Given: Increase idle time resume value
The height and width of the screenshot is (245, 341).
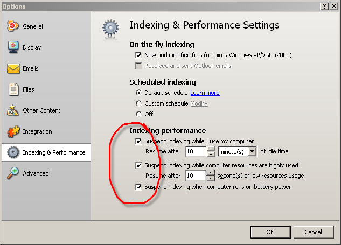Looking at the screenshot, I should pyautogui.click(x=211, y=149).
